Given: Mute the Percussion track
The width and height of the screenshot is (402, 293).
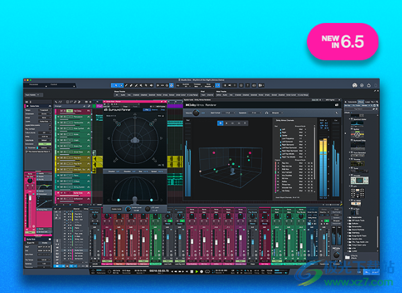Looking at the screenshot, I should click(61, 117).
